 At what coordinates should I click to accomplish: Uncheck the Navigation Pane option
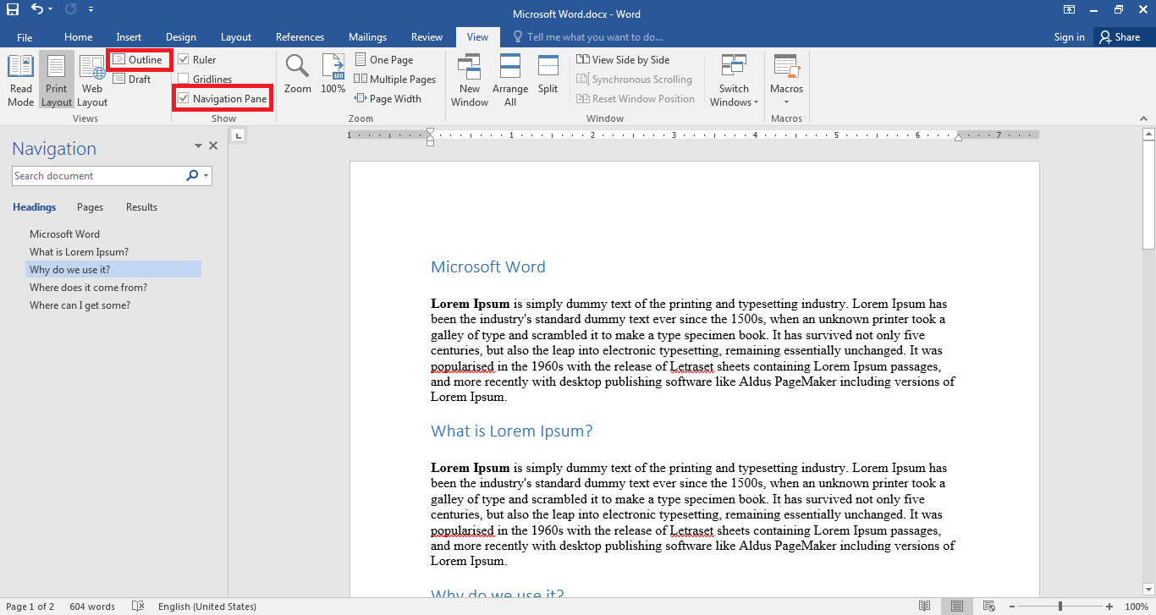click(x=182, y=98)
